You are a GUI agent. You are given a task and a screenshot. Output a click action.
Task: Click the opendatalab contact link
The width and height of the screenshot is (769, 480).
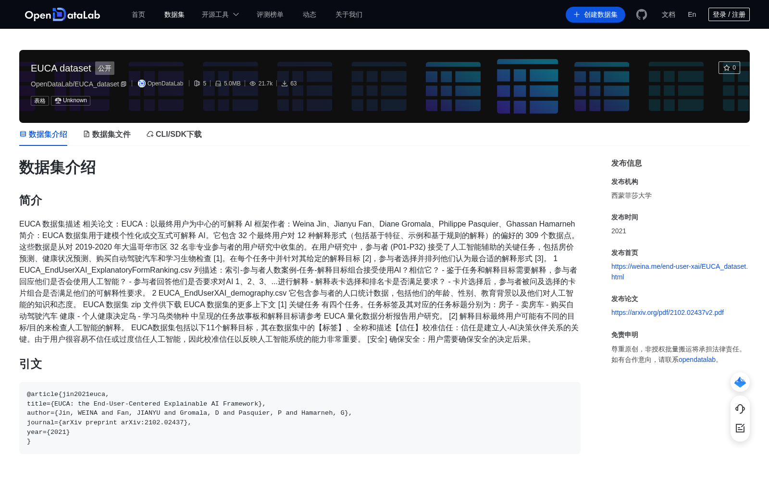697,360
